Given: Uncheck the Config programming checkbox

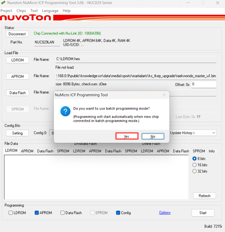Looking at the screenshot, I should point(118,213).
